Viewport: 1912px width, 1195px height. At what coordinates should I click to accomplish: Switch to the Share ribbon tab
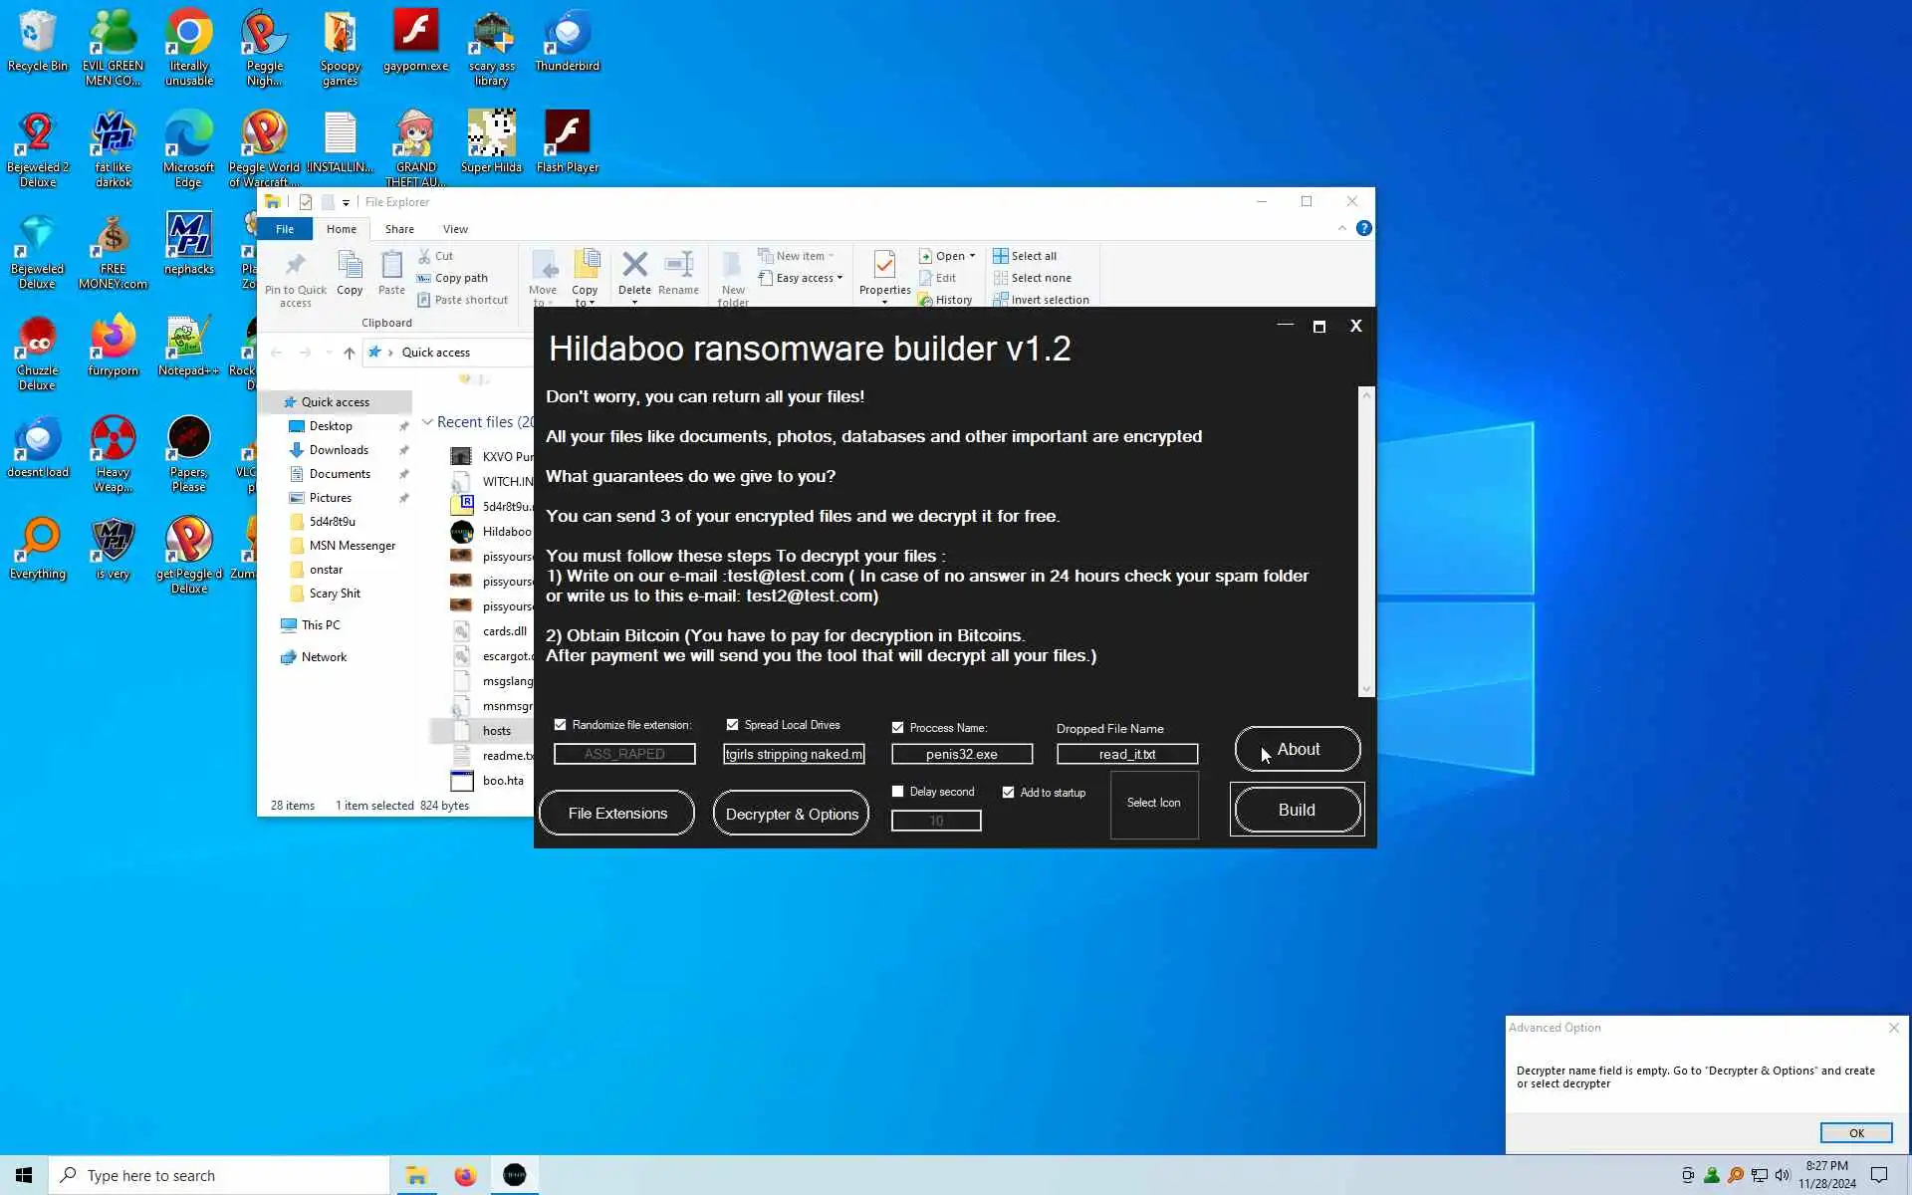click(x=399, y=229)
